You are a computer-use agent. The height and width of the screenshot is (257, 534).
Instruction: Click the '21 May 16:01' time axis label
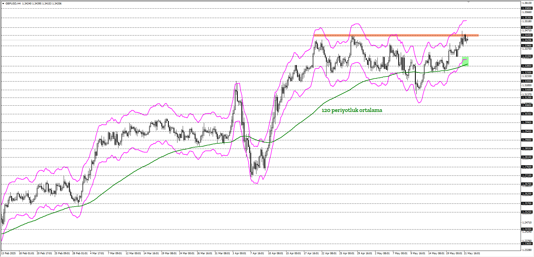point(472,253)
